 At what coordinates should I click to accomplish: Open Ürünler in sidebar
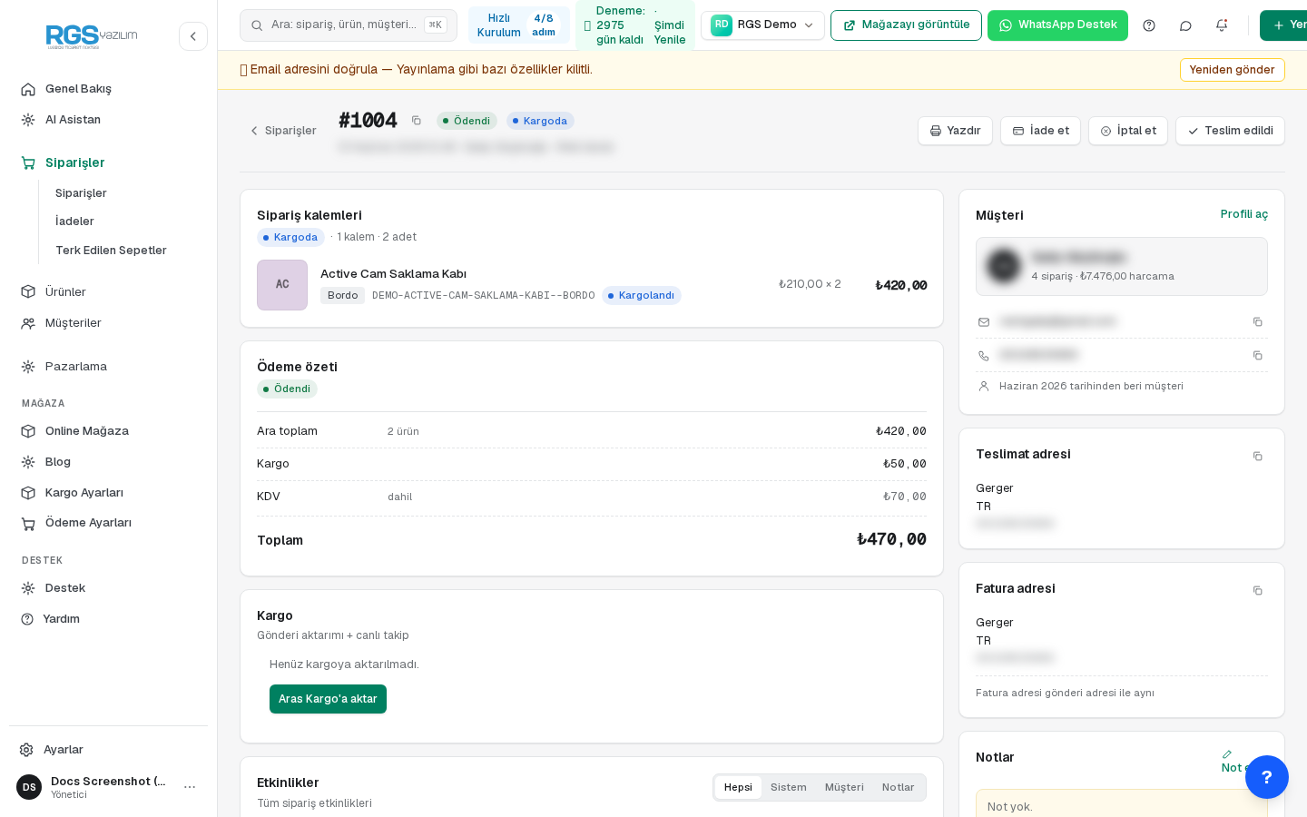(x=108, y=292)
